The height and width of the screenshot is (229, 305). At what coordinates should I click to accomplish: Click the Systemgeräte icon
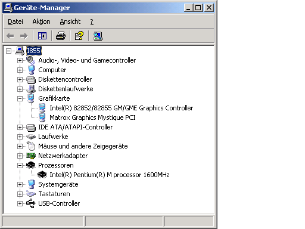pos(31,184)
